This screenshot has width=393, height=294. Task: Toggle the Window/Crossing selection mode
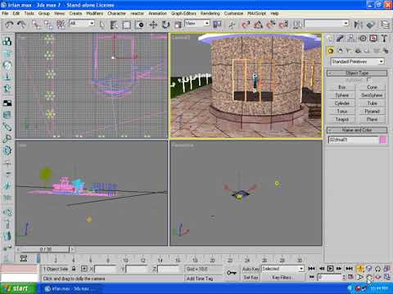pos(140,25)
